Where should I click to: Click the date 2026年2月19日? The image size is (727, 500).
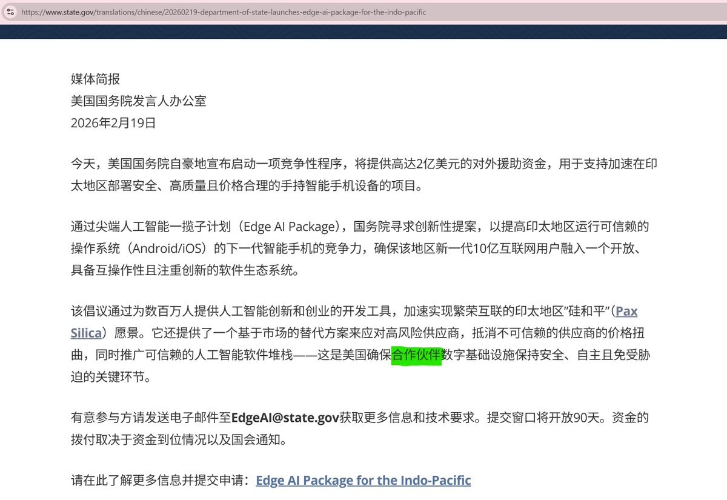[x=113, y=123]
